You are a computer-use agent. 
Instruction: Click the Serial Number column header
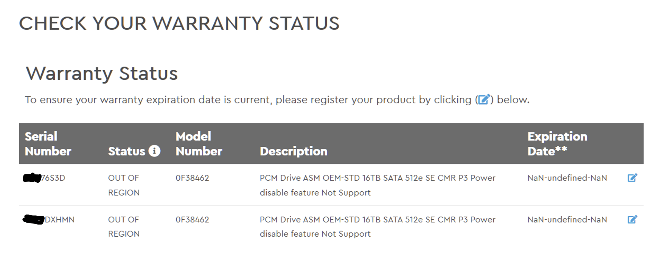(48, 143)
